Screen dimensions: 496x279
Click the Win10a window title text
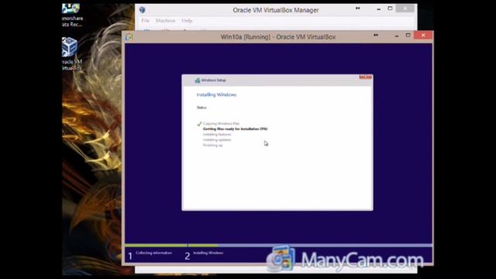(x=278, y=37)
